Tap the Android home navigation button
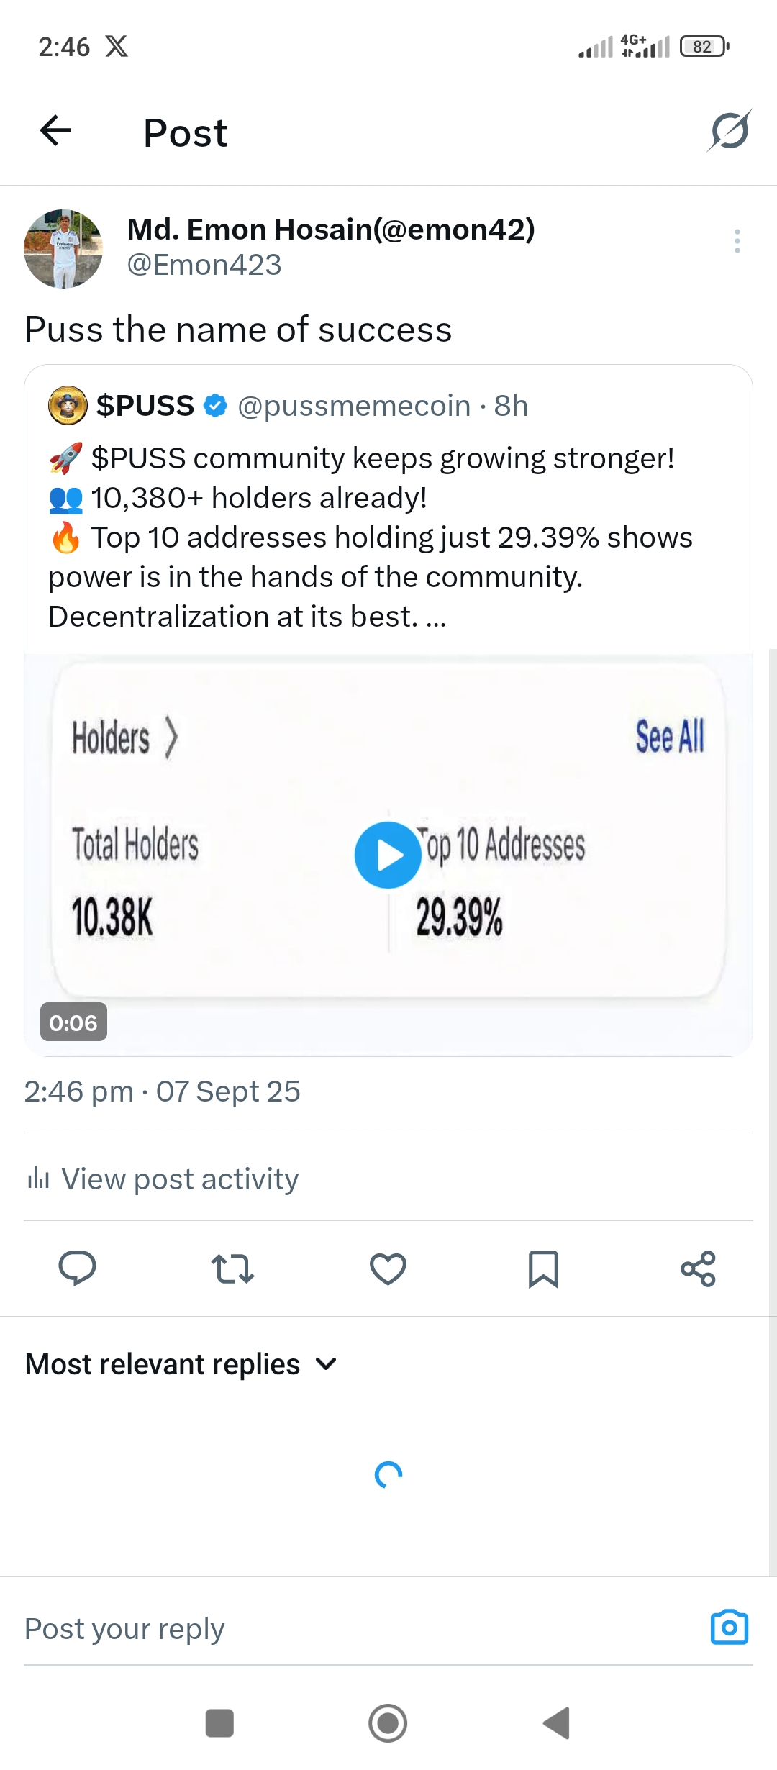This screenshot has height=1770, width=777. (x=388, y=1723)
